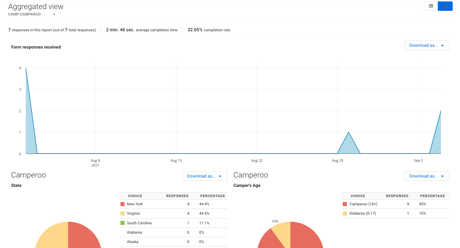Open Download as for Form responses chart
Image resolution: width=460 pixels, height=248 pixels.
[427, 45]
